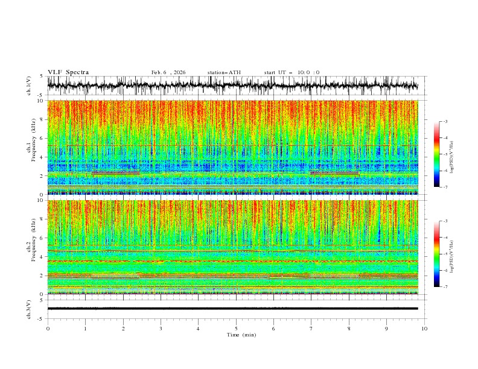Image resolution: width=478 pixels, height=369 pixels.
Task: Click the ch.1 frequency tick label "10"
Action: coord(41,101)
